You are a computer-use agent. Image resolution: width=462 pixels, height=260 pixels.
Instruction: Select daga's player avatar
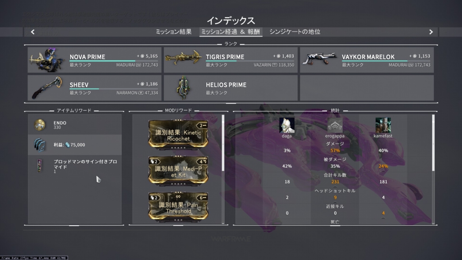(286, 125)
